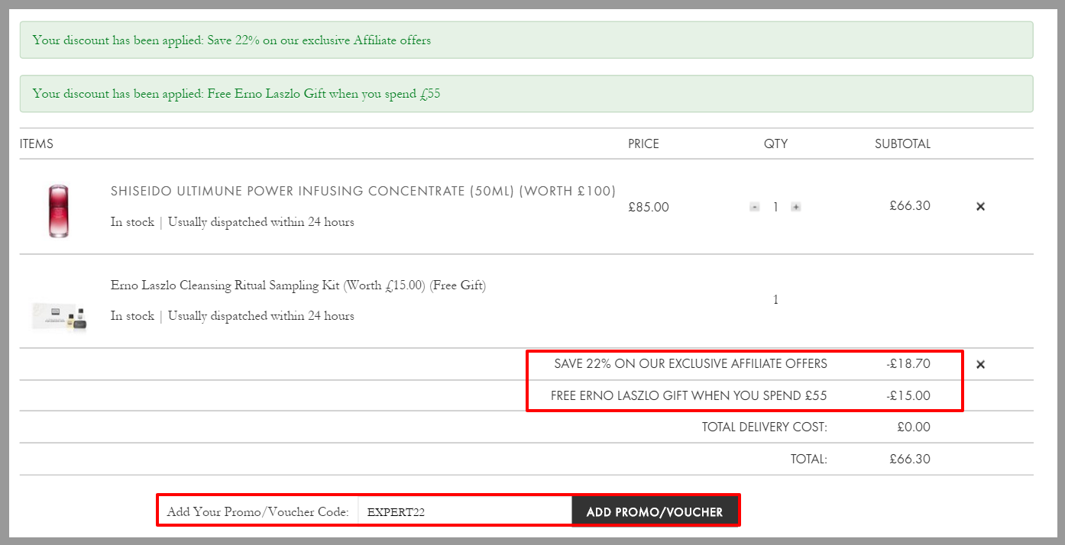Viewport: 1065px width, 545px height.
Task: Click the Shiseido row subtotal £66.30
Action: click(910, 205)
